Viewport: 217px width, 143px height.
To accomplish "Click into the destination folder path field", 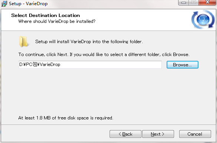I will point(90,64).
